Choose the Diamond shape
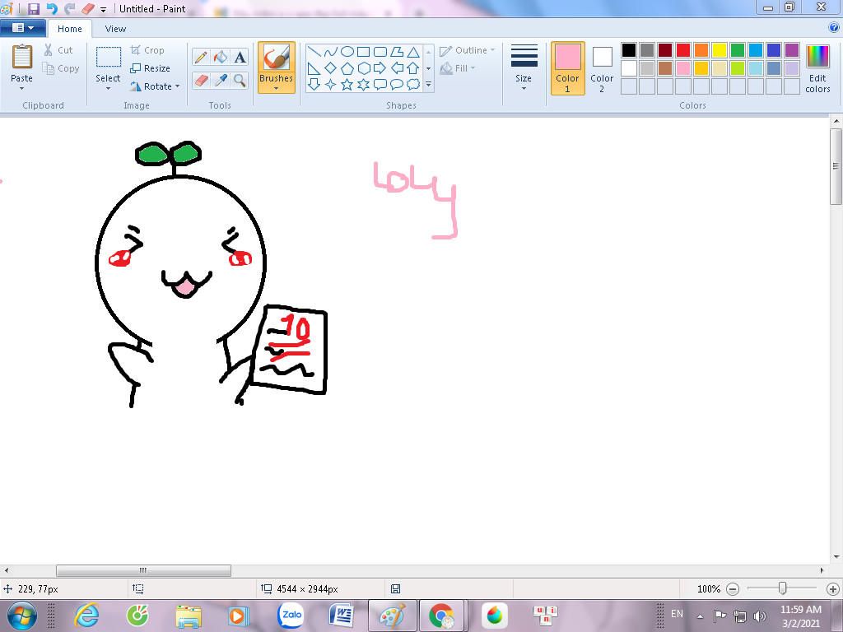The image size is (843, 632). pos(331,68)
